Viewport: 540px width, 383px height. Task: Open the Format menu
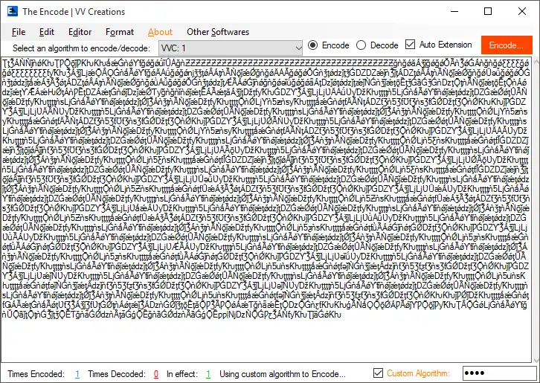120,32
